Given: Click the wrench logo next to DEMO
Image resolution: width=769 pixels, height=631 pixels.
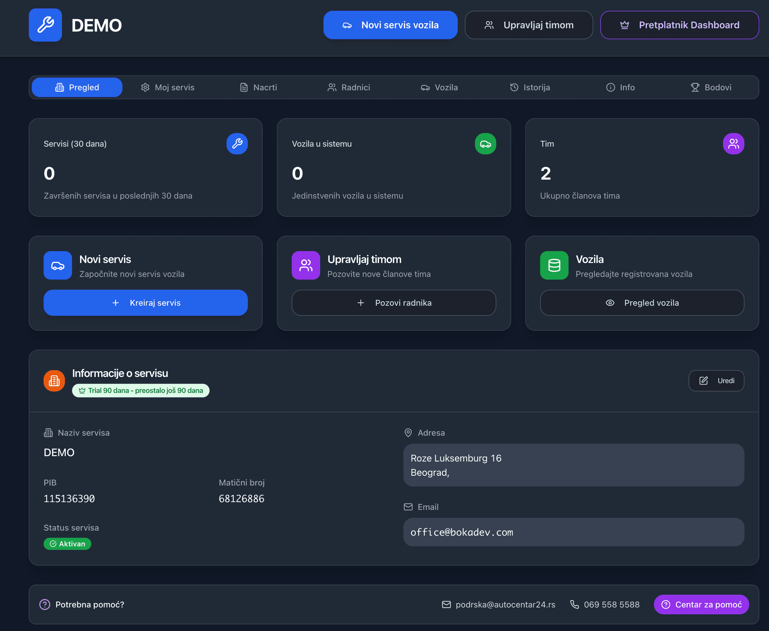Looking at the screenshot, I should point(45,25).
